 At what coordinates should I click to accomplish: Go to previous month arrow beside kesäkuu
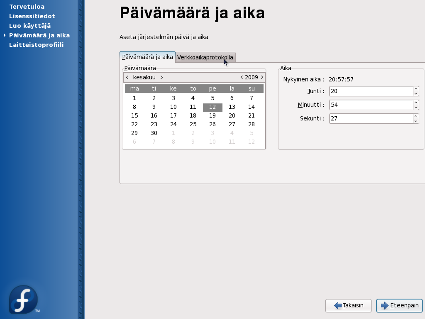point(127,77)
